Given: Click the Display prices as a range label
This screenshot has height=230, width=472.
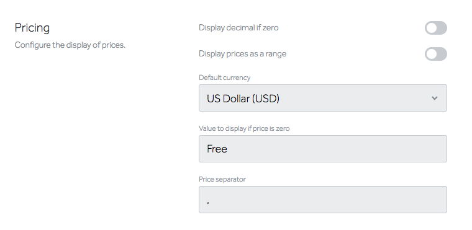Looking at the screenshot, I should click(x=242, y=54).
